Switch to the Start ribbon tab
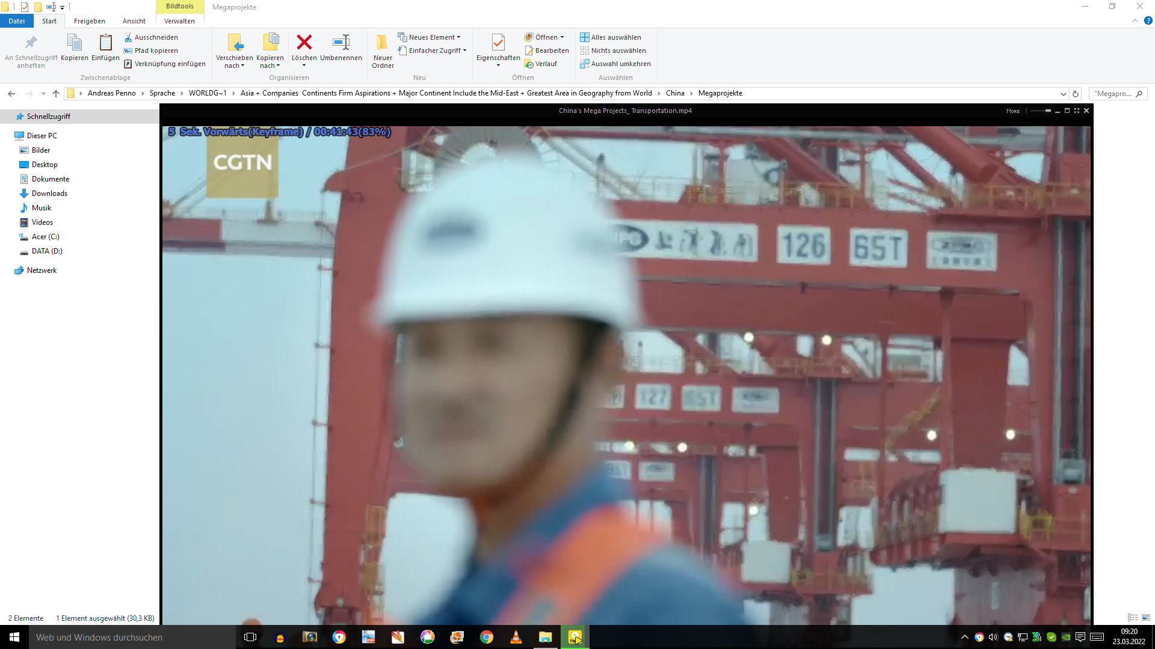 [x=49, y=21]
